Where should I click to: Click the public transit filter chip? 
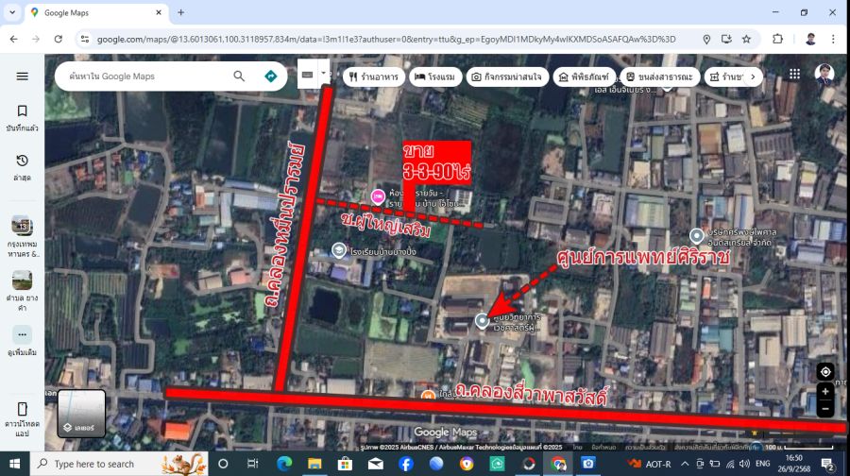[659, 76]
